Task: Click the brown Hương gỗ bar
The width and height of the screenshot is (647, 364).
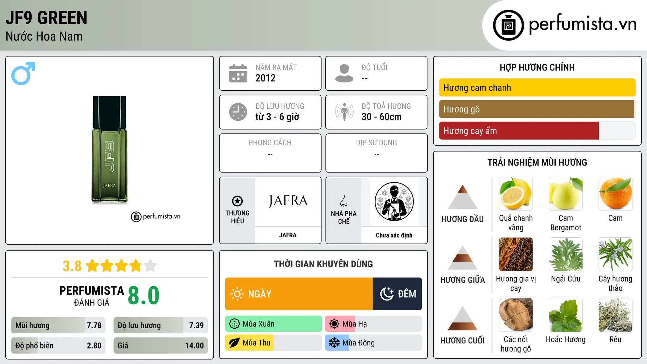Action: tap(537, 109)
